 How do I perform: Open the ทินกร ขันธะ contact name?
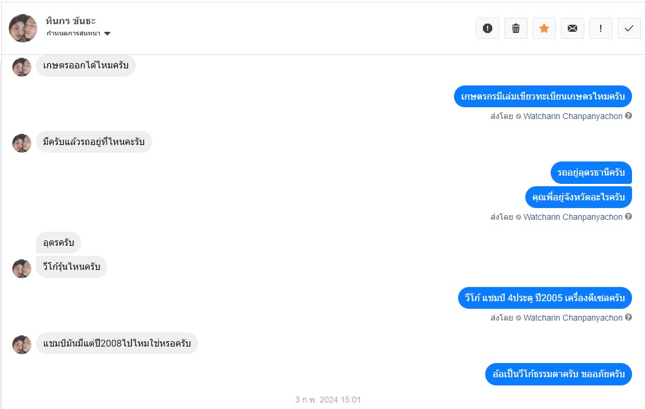click(70, 21)
